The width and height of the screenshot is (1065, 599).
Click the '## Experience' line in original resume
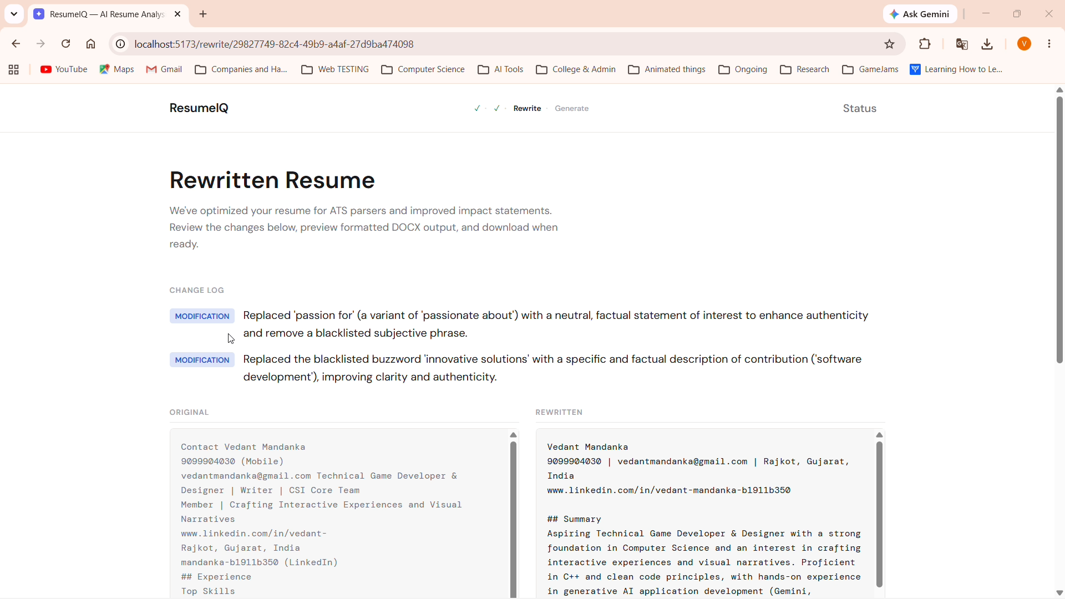216,577
